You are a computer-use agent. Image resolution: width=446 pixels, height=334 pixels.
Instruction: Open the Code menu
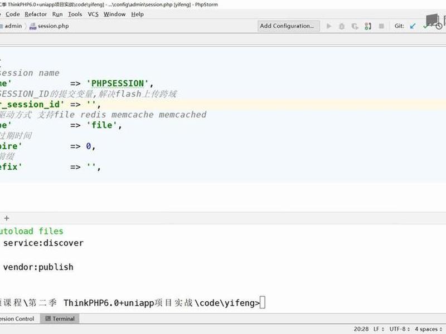pos(12,14)
